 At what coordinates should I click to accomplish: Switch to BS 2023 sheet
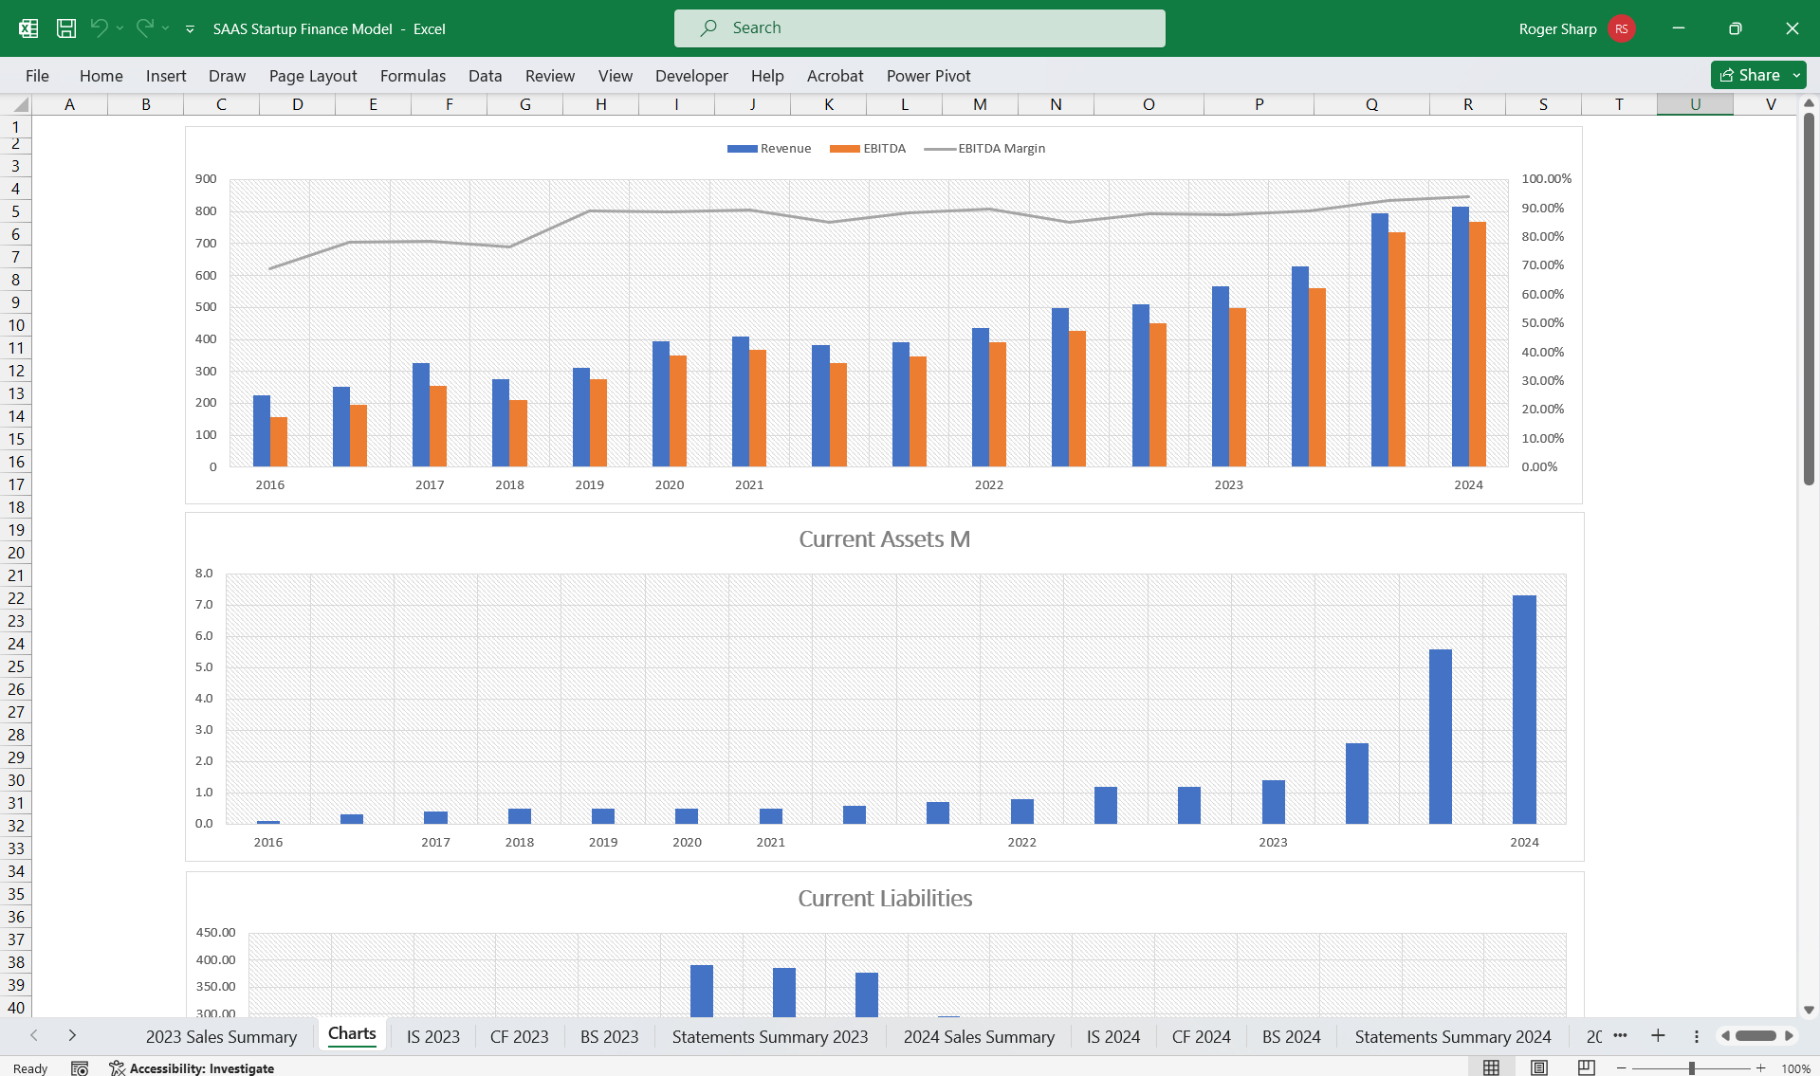(609, 1037)
